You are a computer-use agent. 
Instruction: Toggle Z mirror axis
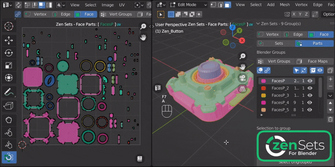(307, 14)
